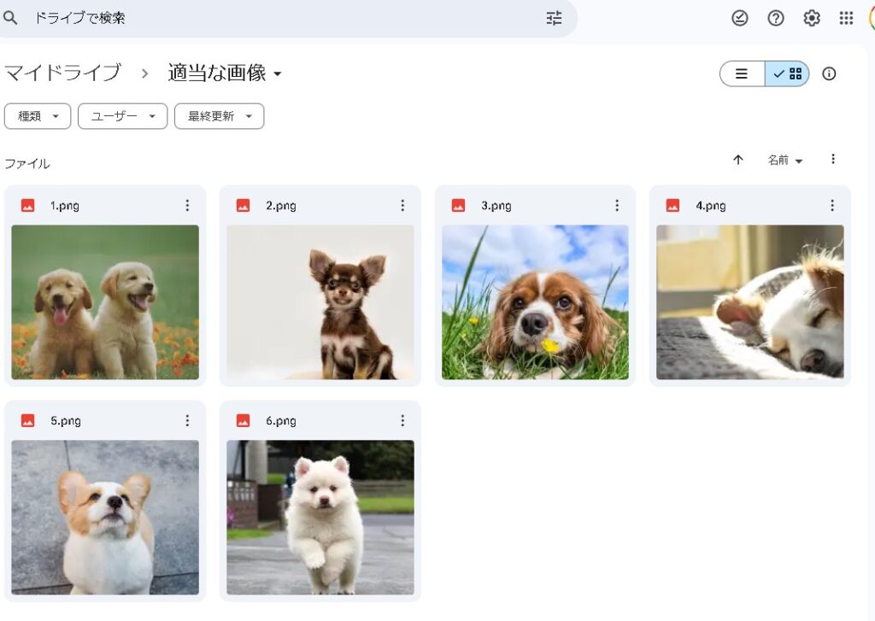Reverse sort direction with arrow icon
This screenshot has height=621, width=875.
coord(738,160)
